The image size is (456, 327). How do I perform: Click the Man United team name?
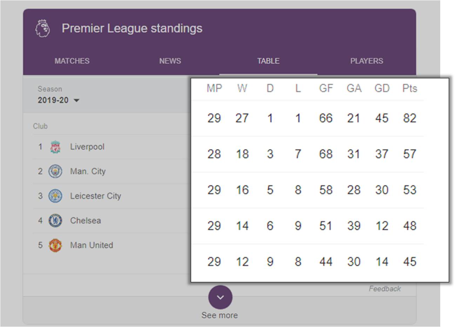[92, 245]
